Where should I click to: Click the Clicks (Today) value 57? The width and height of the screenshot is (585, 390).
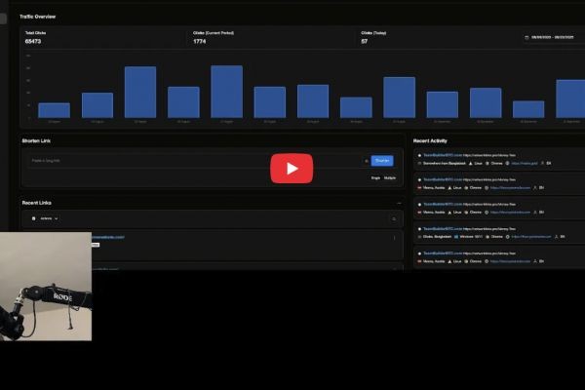(364, 41)
